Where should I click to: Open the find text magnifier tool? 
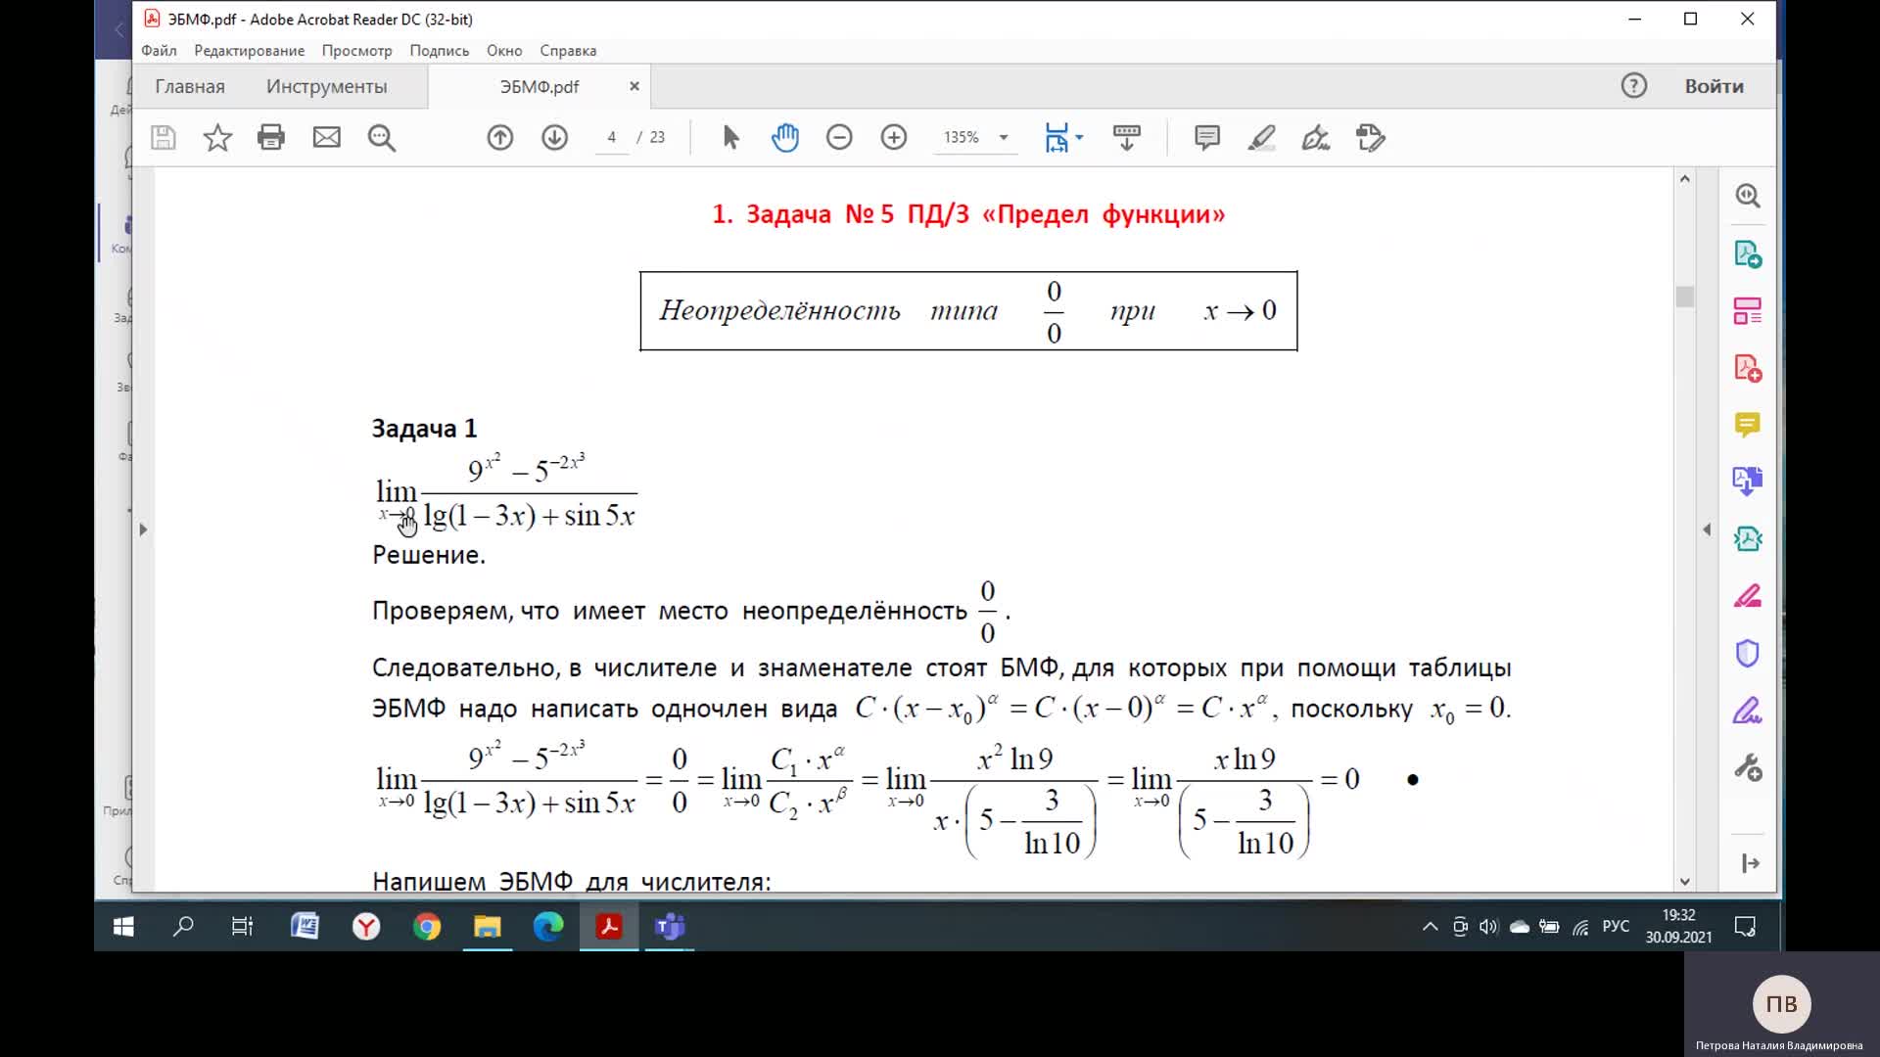382,138
